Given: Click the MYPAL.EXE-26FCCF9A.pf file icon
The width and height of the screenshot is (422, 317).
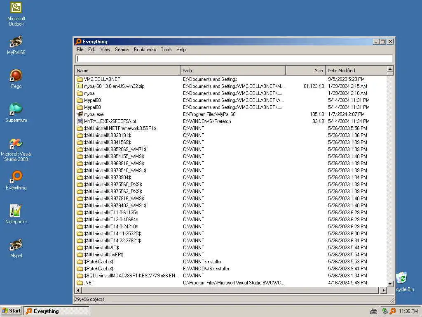Looking at the screenshot, I should click(x=80, y=121).
